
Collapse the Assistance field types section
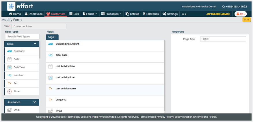click(35, 102)
